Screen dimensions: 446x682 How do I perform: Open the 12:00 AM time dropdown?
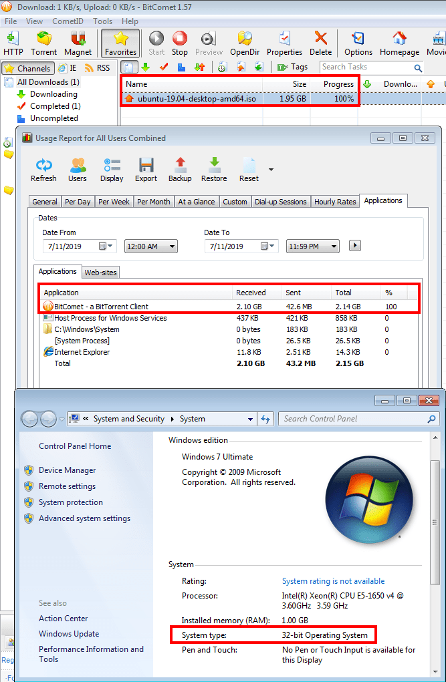[x=151, y=246]
